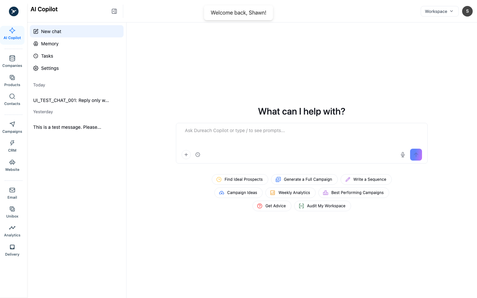The width and height of the screenshot is (477, 298).
Task: Go to CRM
Action: [x=12, y=146]
